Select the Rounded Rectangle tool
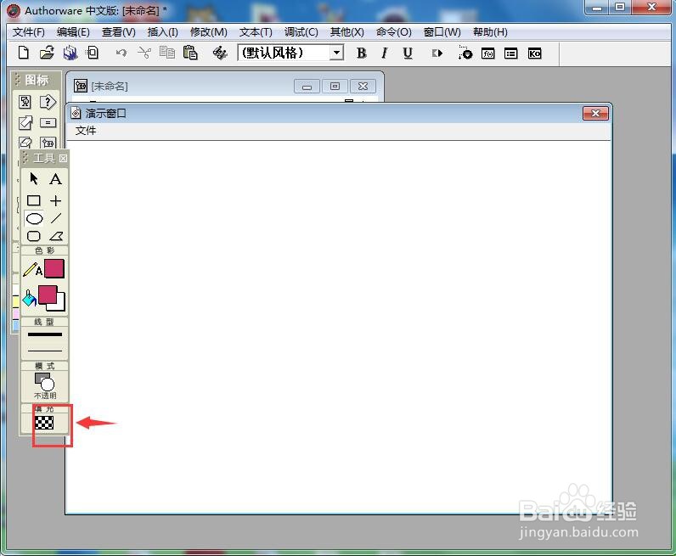This screenshot has width=676, height=556. 34,236
